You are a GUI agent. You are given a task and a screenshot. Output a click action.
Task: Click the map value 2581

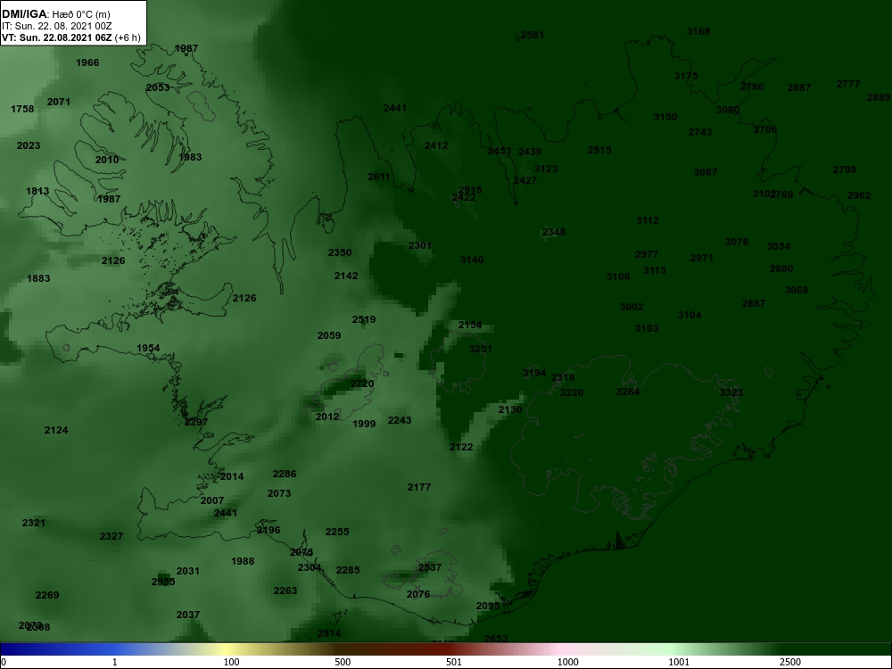click(533, 35)
